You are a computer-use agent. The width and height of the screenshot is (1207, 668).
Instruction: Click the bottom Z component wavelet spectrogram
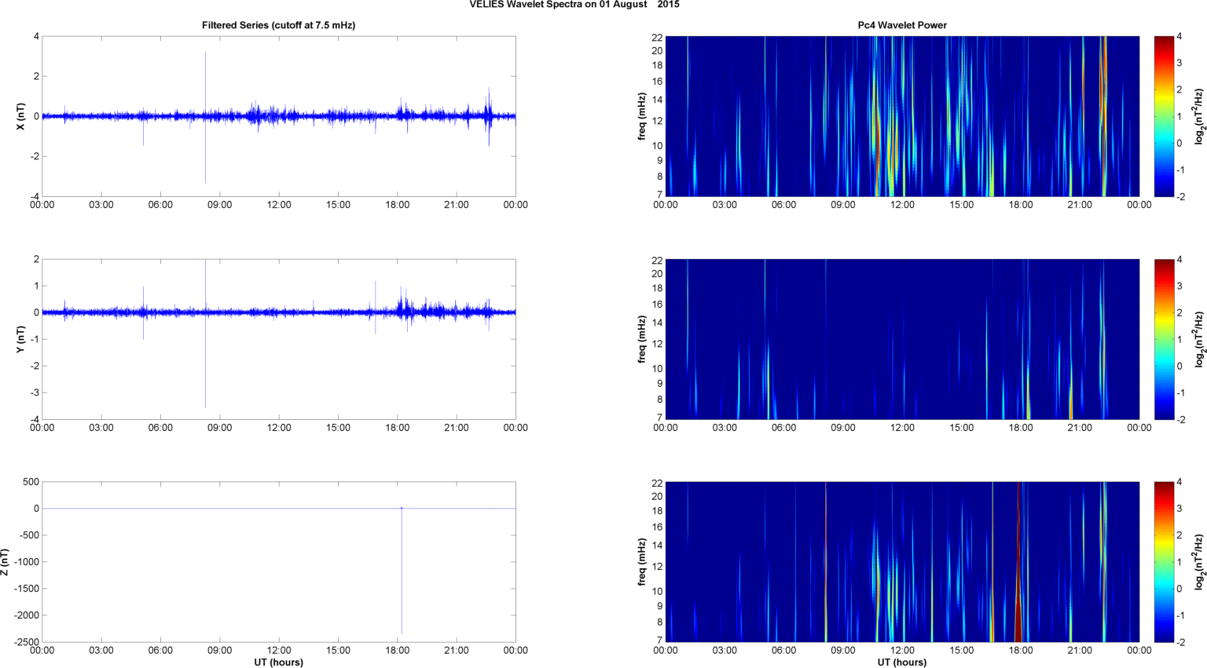tap(902, 562)
